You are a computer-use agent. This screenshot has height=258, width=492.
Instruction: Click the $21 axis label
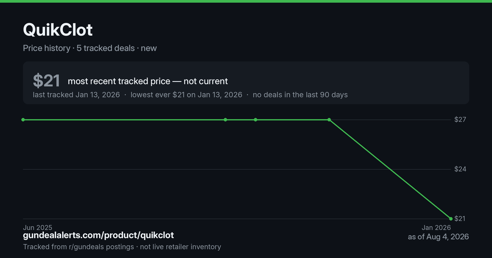[x=460, y=219]
